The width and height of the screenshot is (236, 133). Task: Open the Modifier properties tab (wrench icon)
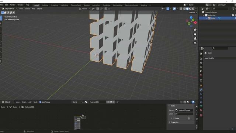[201, 90]
